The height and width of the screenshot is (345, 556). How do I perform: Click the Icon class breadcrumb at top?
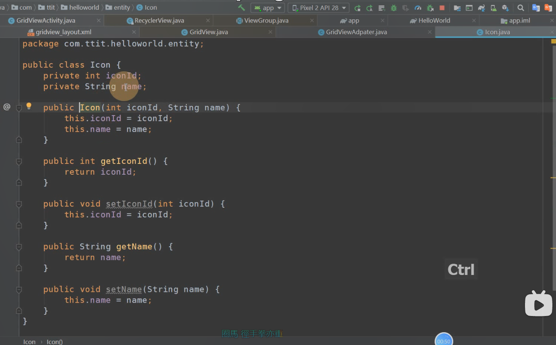point(147,7)
